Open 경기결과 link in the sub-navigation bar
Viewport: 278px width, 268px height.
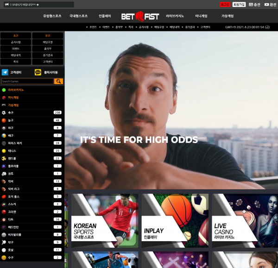(190, 27)
